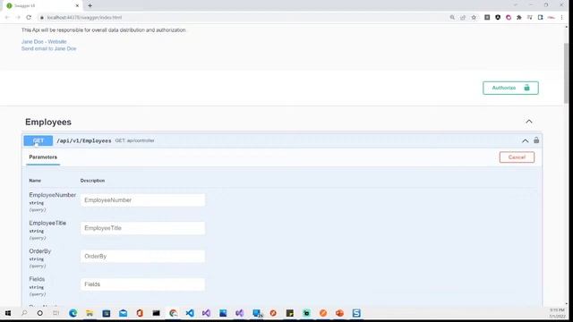
Task: Select the Swagger UI browser tab
Action: pos(42,5)
